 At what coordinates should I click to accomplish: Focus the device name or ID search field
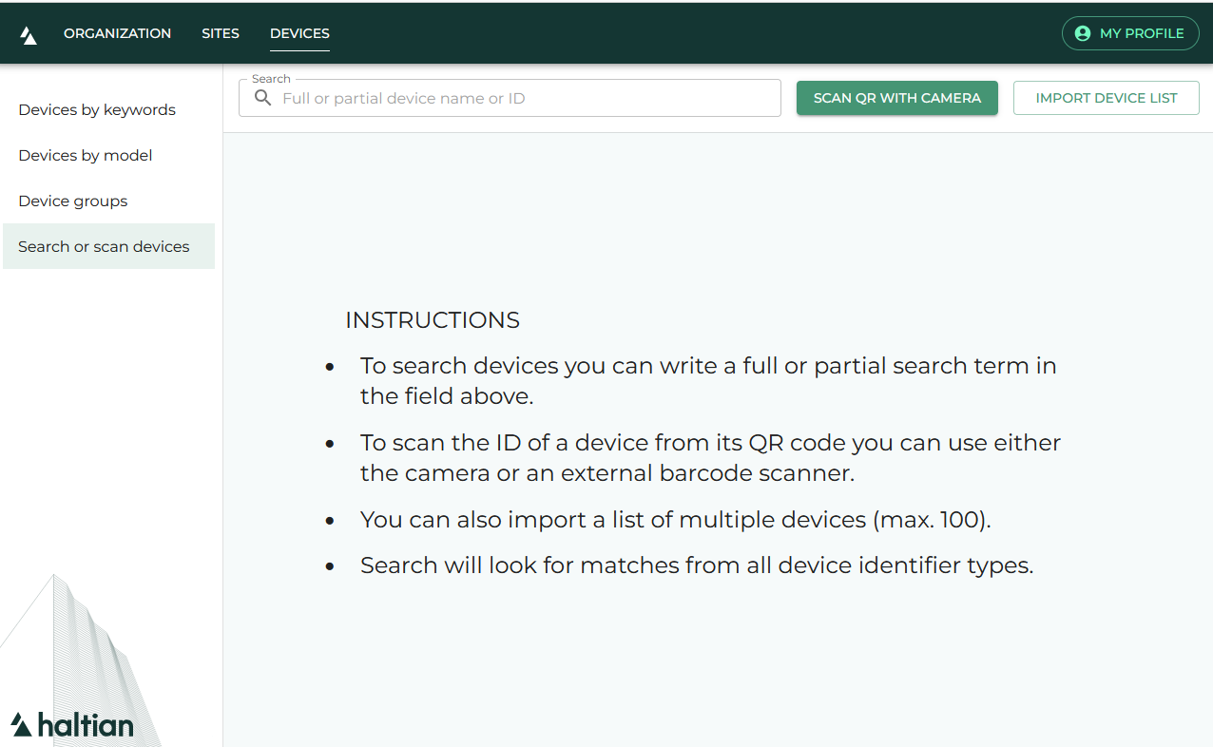[510, 98]
